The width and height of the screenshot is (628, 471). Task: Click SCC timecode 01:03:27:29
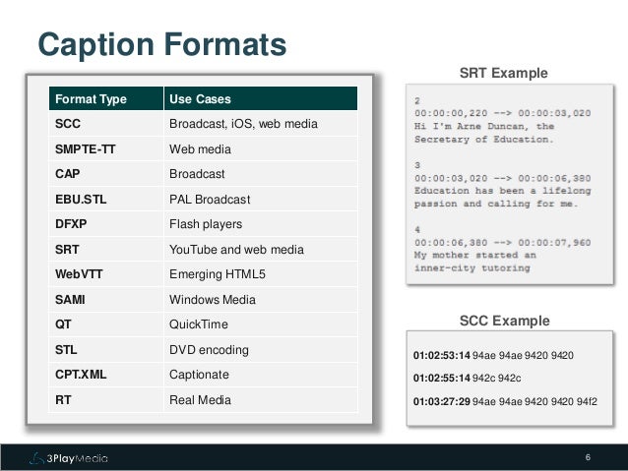pos(441,401)
